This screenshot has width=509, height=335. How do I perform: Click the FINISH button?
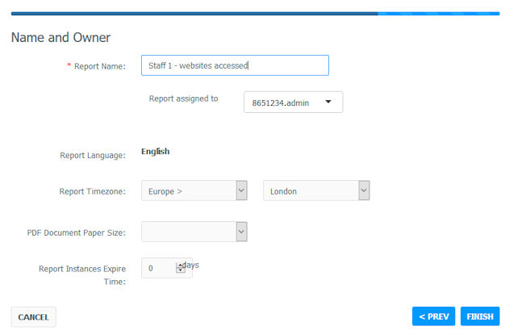(480, 316)
